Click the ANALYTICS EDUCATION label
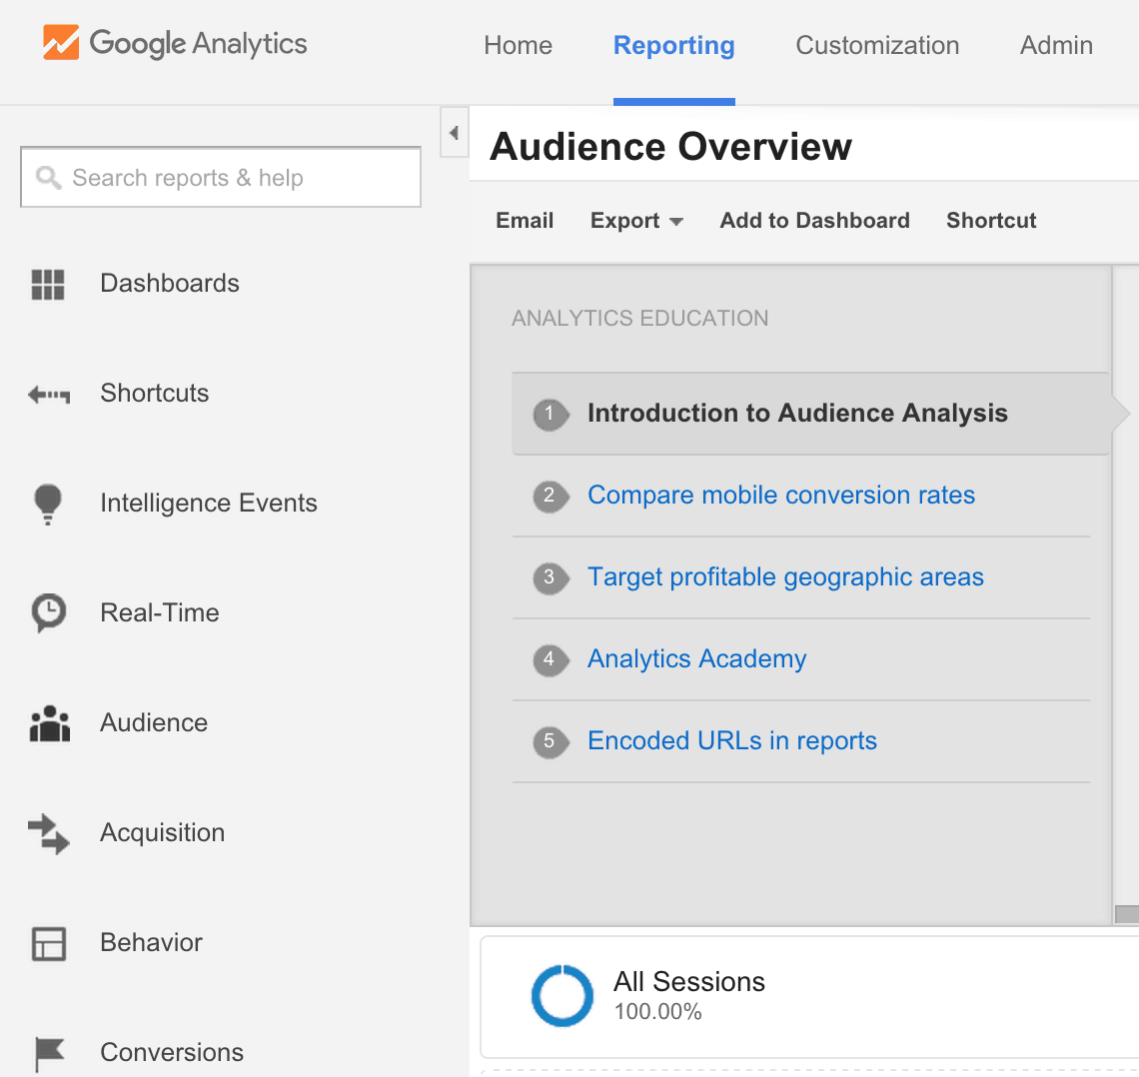1139x1077 pixels. pyautogui.click(x=639, y=318)
